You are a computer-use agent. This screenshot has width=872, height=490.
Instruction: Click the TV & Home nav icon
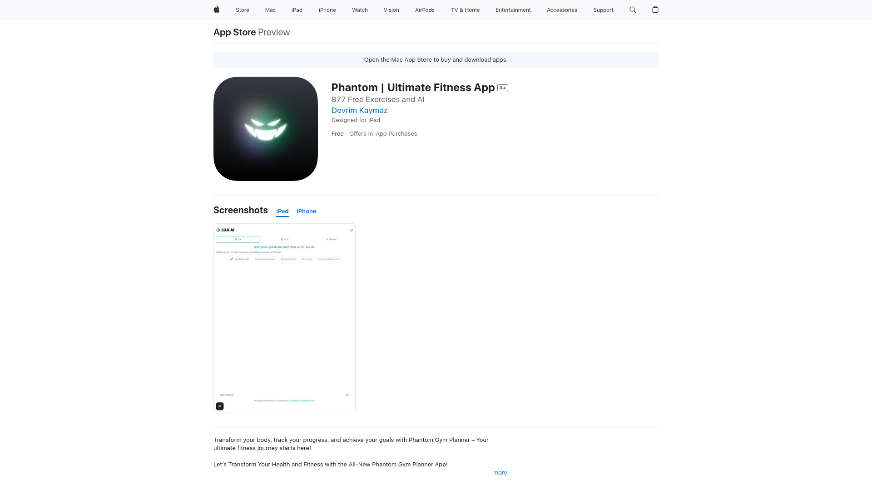[x=466, y=10]
